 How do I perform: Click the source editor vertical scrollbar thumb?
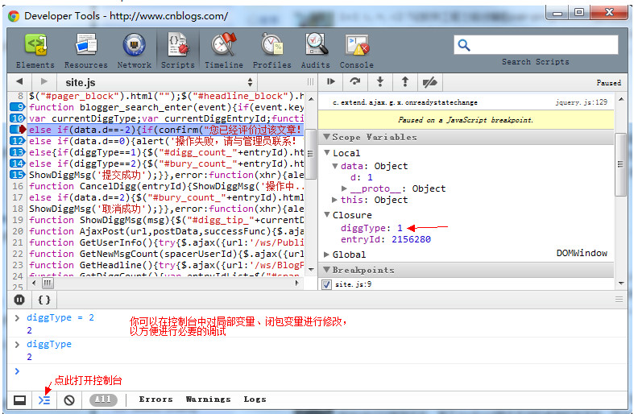click(x=310, y=154)
